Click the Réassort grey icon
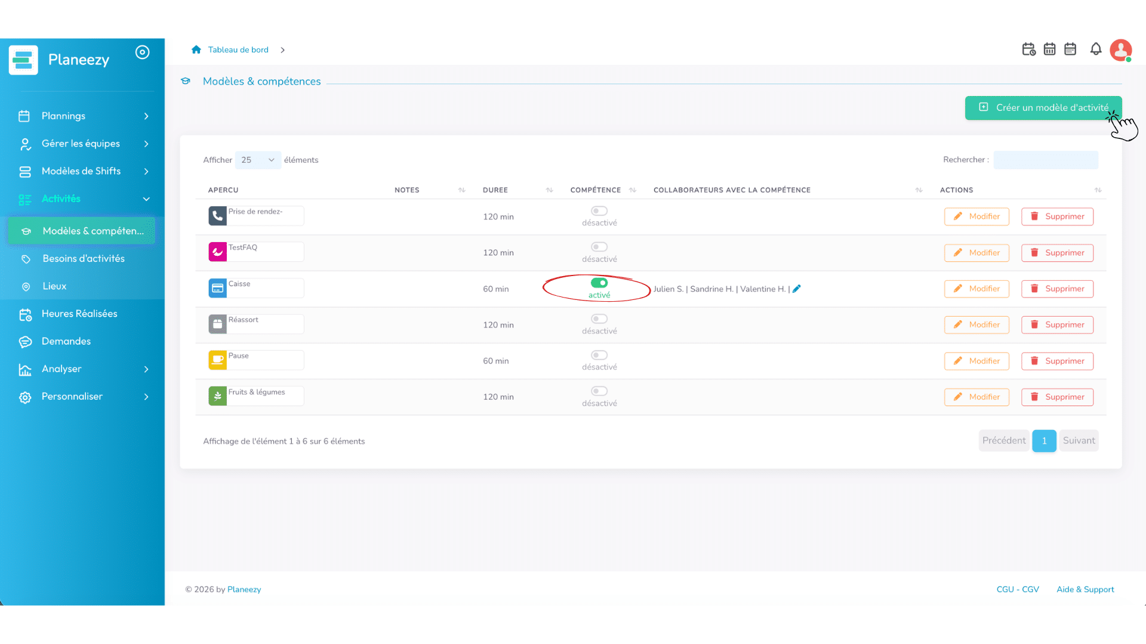 [217, 324]
